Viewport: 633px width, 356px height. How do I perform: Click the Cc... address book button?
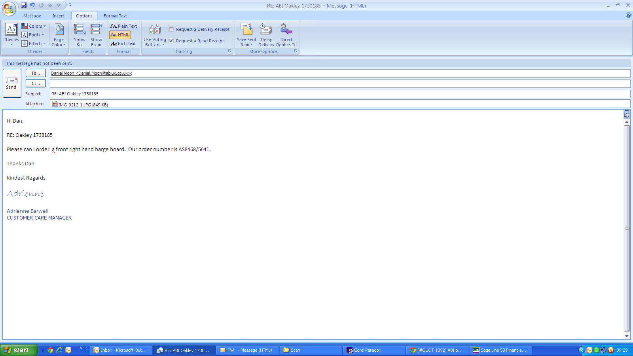pos(36,83)
